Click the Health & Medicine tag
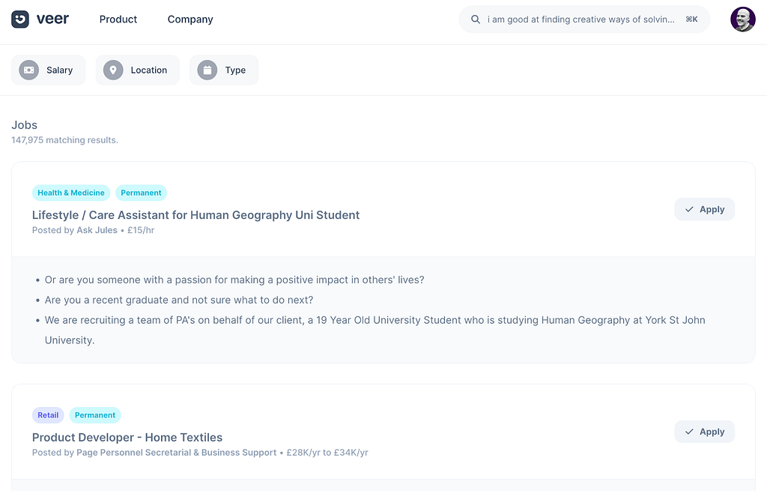Viewport: 767px width, 491px height. click(71, 193)
